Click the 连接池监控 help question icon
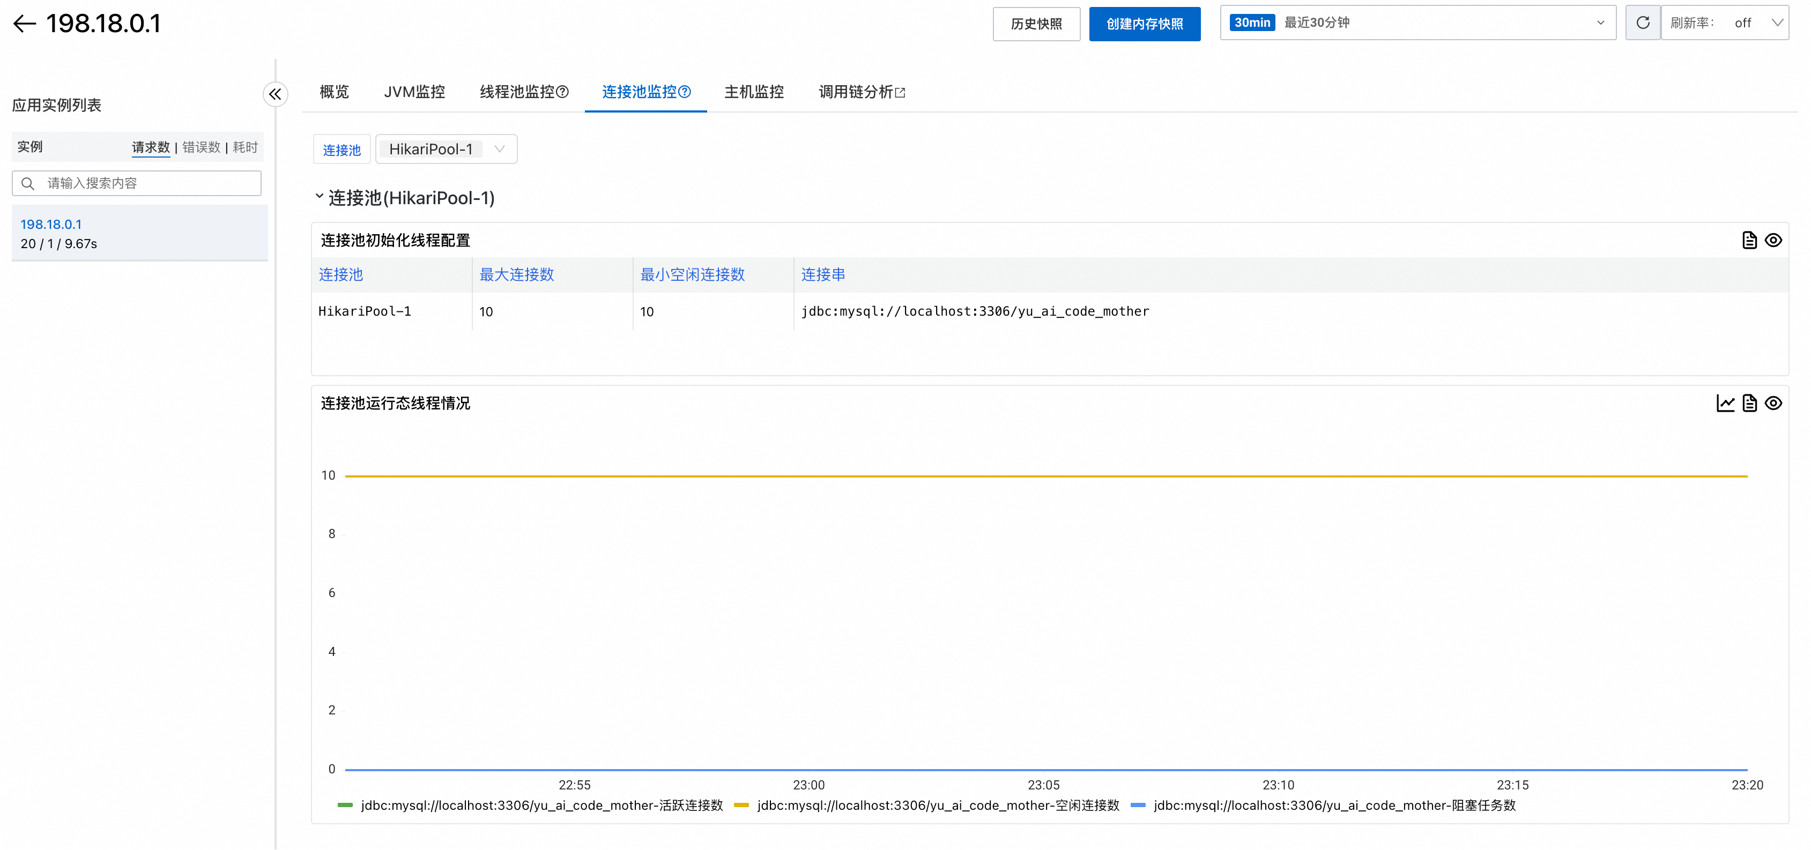The image size is (1811, 850). pos(685,92)
